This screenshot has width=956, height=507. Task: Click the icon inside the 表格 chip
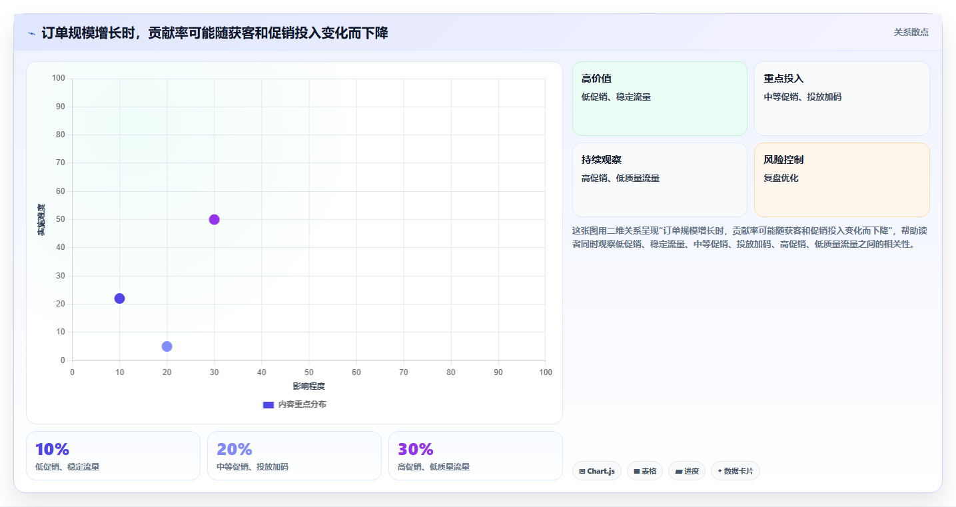click(637, 471)
